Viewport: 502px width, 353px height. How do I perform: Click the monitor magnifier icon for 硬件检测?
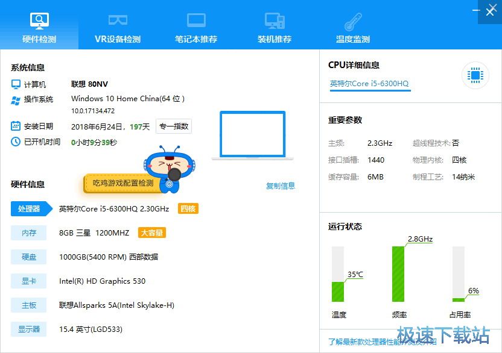tap(39, 20)
